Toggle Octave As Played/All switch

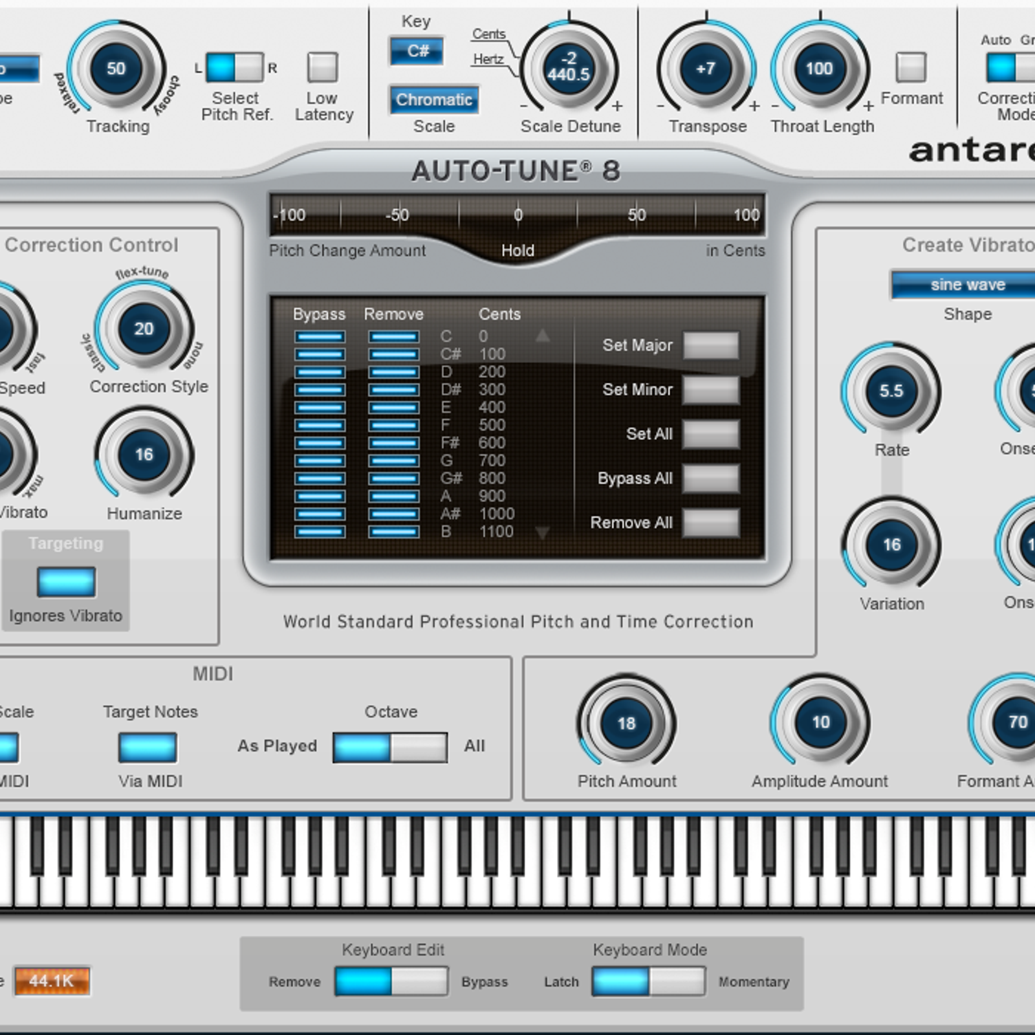390,748
